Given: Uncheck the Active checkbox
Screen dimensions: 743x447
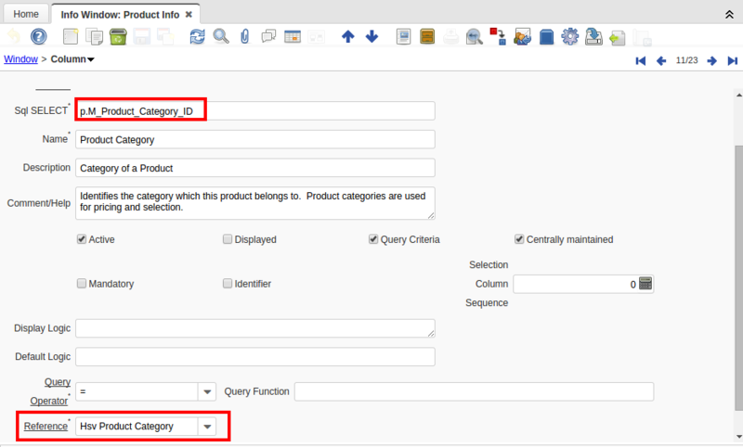Looking at the screenshot, I should tap(82, 239).
